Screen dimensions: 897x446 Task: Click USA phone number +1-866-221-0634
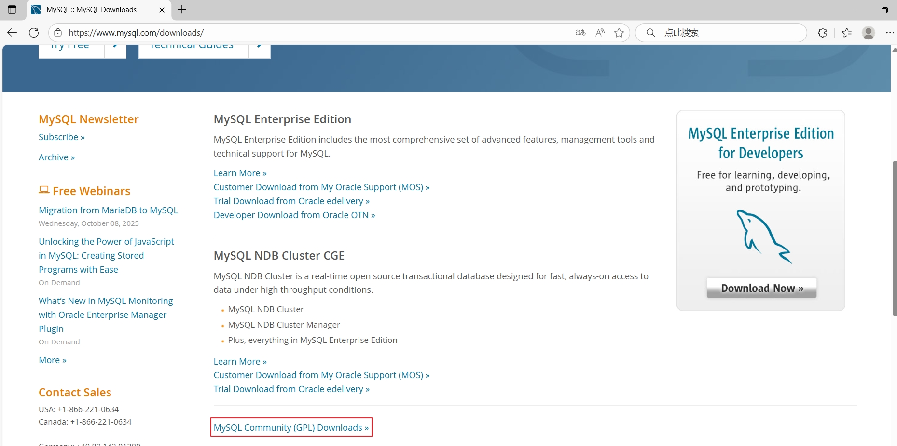click(88, 409)
